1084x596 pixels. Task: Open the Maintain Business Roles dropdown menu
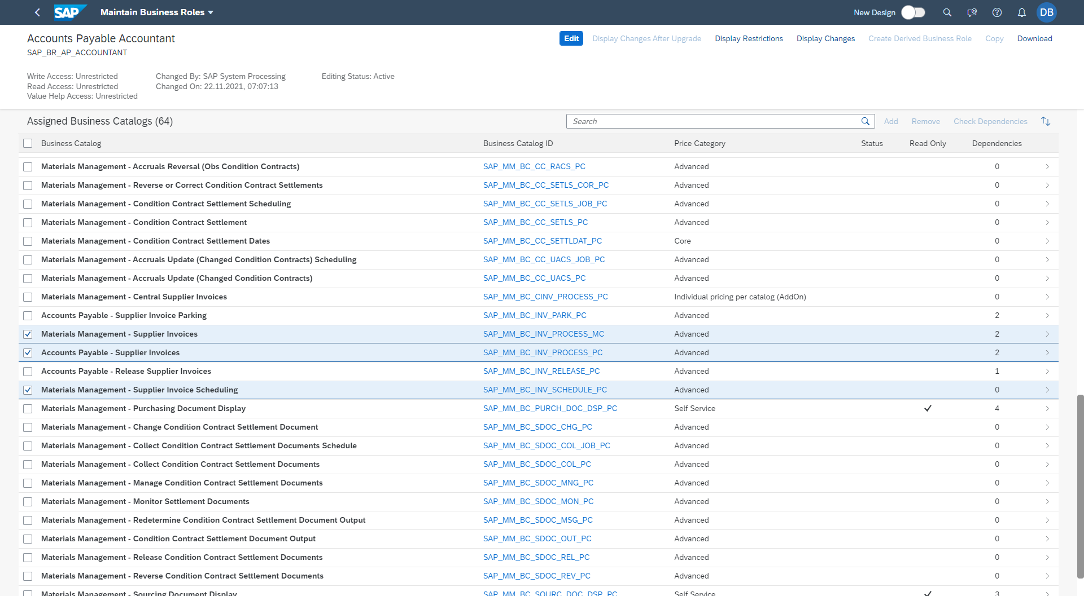pyautogui.click(x=157, y=12)
